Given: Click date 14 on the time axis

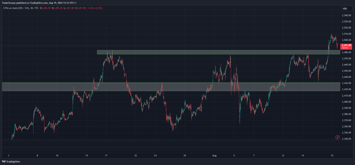Looking at the screenshot, I should coord(303,155).
